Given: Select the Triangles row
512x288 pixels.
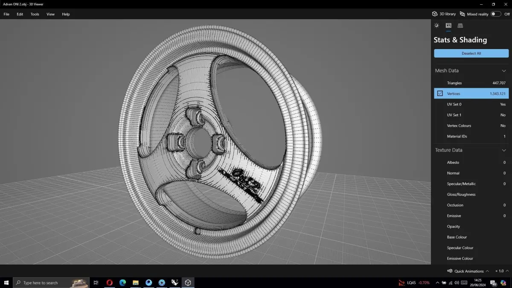Looking at the screenshot, I should coord(471,83).
